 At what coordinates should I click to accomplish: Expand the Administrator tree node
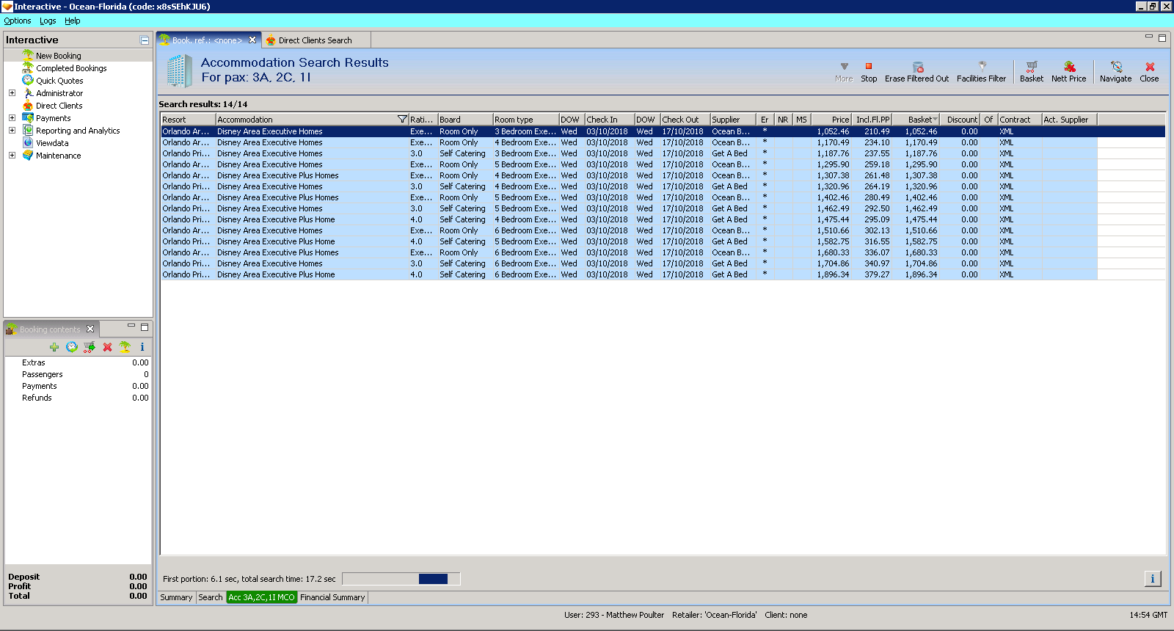click(x=12, y=93)
